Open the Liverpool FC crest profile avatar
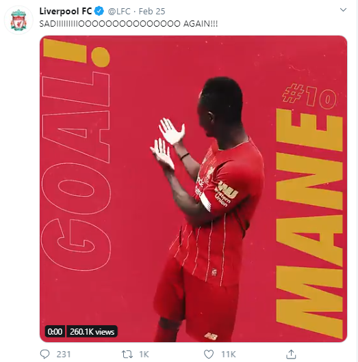 point(18,20)
